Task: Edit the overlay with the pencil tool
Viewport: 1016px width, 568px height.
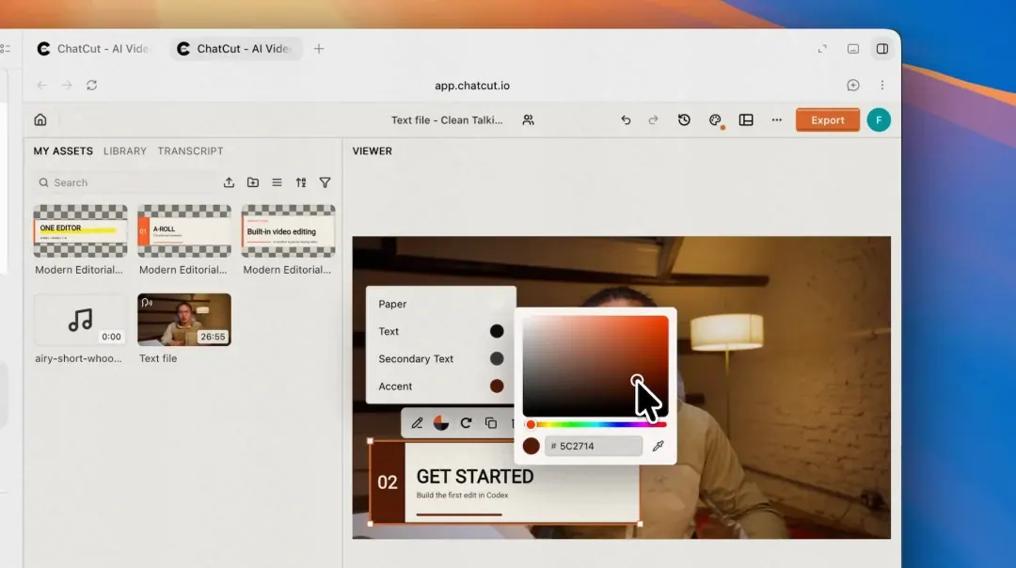Action: coord(417,423)
